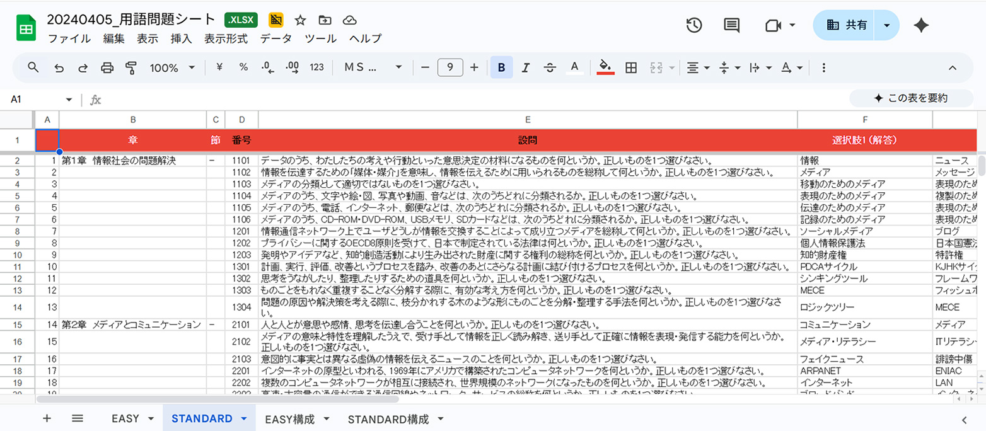Image resolution: width=986 pixels, height=431 pixels.
Task: Click the 共有 share button
Action: (x=847, y=25)
